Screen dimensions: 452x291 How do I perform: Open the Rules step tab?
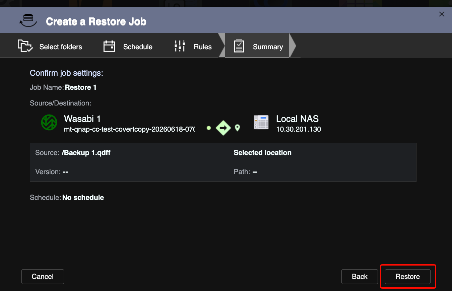[193, 47]
